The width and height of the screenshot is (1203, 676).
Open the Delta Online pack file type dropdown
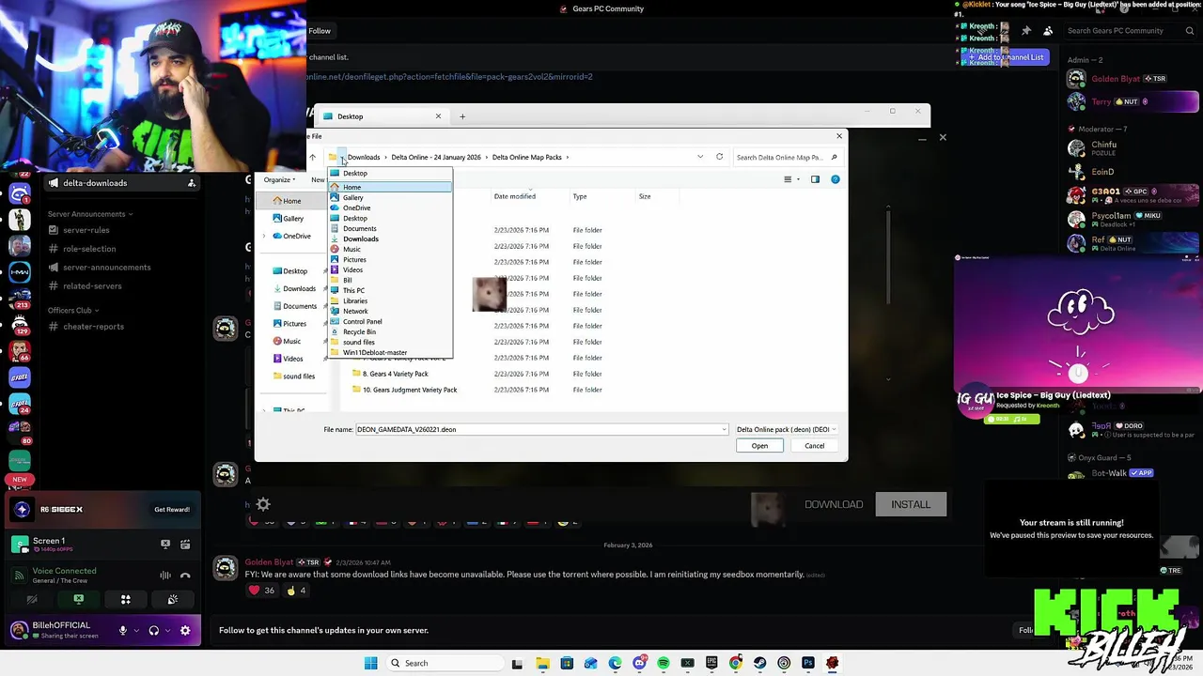pyautogui.click(x=785, y=429)
